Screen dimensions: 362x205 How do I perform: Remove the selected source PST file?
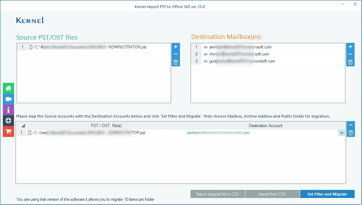175,54
